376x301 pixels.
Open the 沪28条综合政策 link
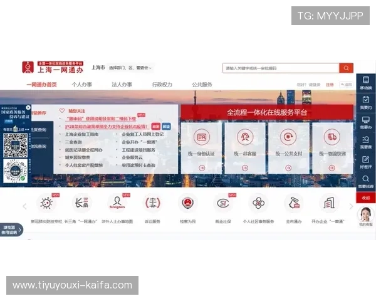(107, 127)
